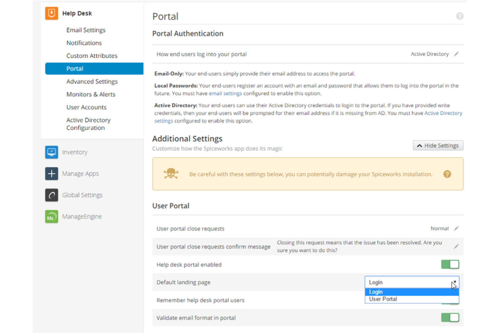The image size is (500, 333).
Task: Click the help question mark near Portal title
Action: [x=459, y=16]
